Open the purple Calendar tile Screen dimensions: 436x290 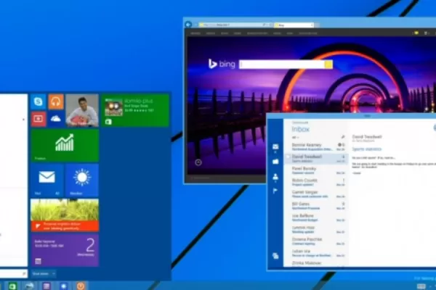point(65,250)
